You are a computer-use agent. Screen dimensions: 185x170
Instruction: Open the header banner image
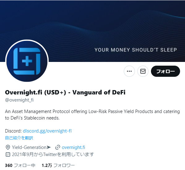coord(92,31)
